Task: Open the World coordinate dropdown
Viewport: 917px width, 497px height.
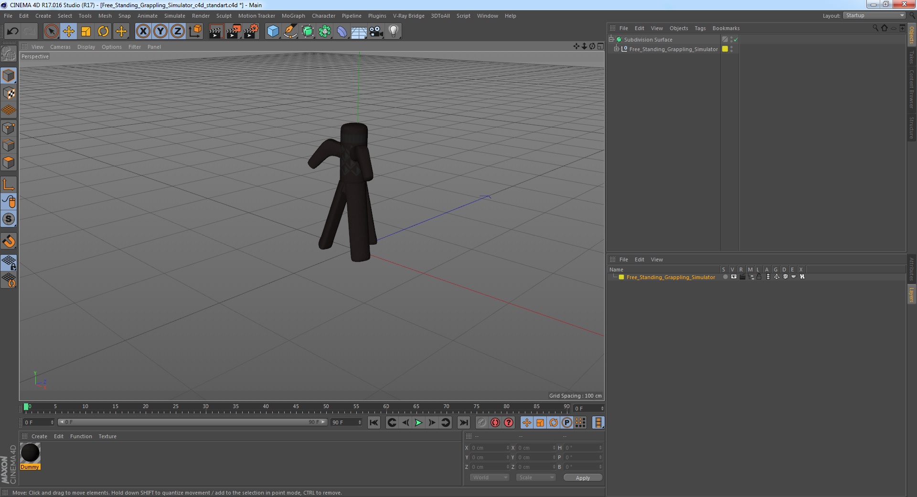Action: (x=489, y=477)
